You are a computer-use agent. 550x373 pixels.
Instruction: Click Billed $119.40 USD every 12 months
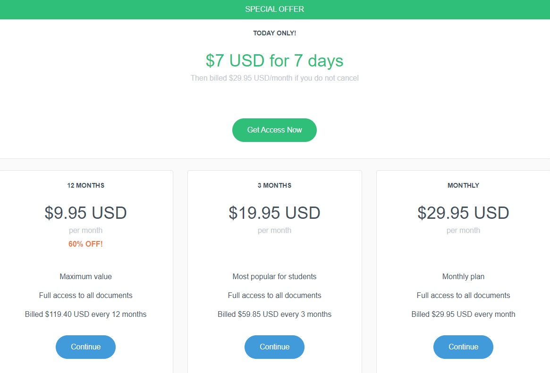pyautogui.click(x=85, y=314)
